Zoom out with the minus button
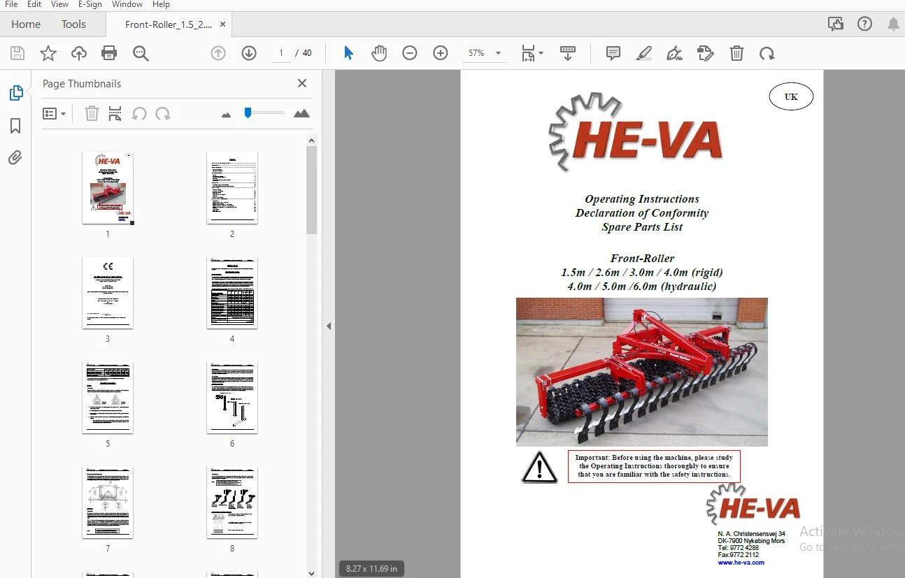The width and height of the screenshot is (905, 578). click(x=410, y=53)
